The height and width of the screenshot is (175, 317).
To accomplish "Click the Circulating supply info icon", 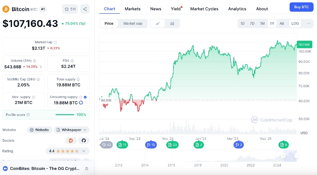I will [81, 97].
